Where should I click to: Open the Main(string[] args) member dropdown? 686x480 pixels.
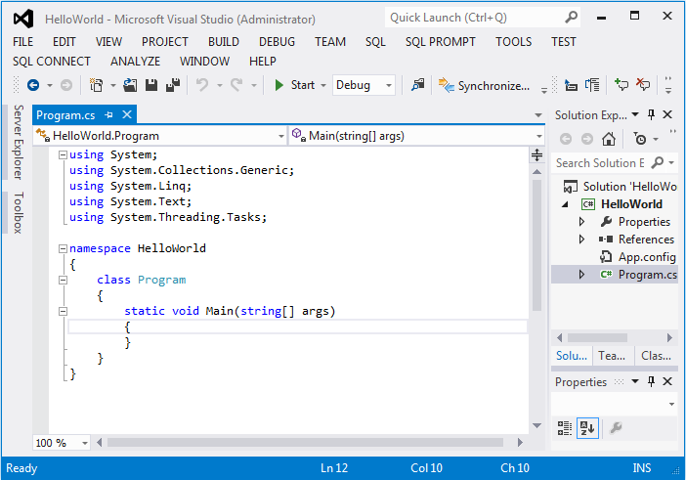pyautogui.click(x=539, y=136)
